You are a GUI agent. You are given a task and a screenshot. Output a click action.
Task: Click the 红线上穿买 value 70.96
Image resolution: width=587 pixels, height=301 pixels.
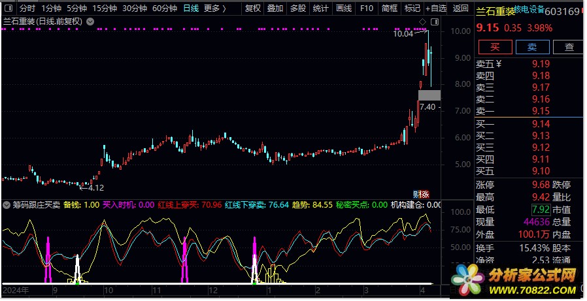pyautogui.click(x=212, y=205)
